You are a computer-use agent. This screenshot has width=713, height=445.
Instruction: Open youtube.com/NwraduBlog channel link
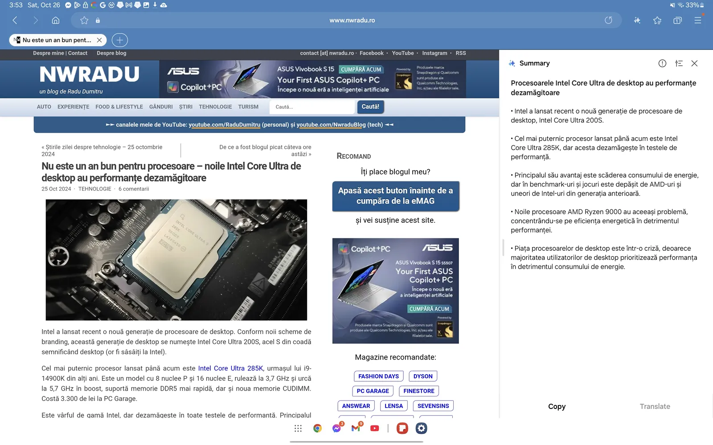click(x=331, y=125)
